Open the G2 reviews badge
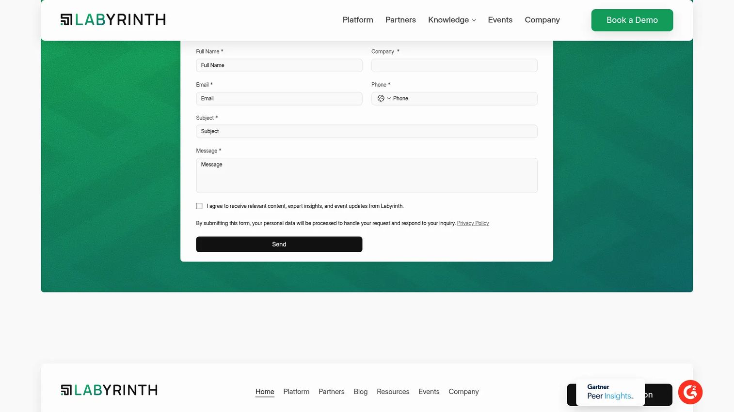Viewport: 734px width, 412px height. pyautogui.click(x=690, y=392)
